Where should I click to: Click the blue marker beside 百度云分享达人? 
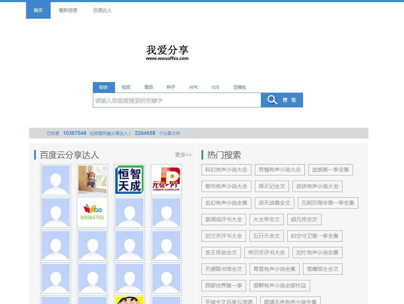(x=35, y=155)
